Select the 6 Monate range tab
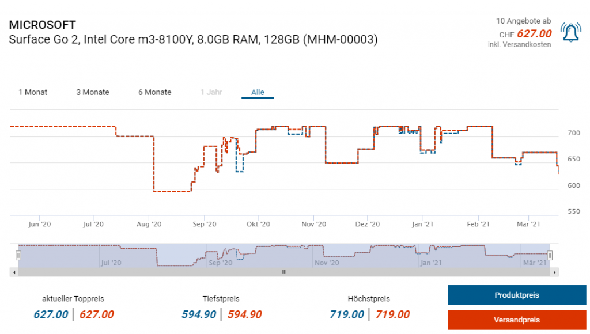The image size is (590, 334). pos(154,92)
